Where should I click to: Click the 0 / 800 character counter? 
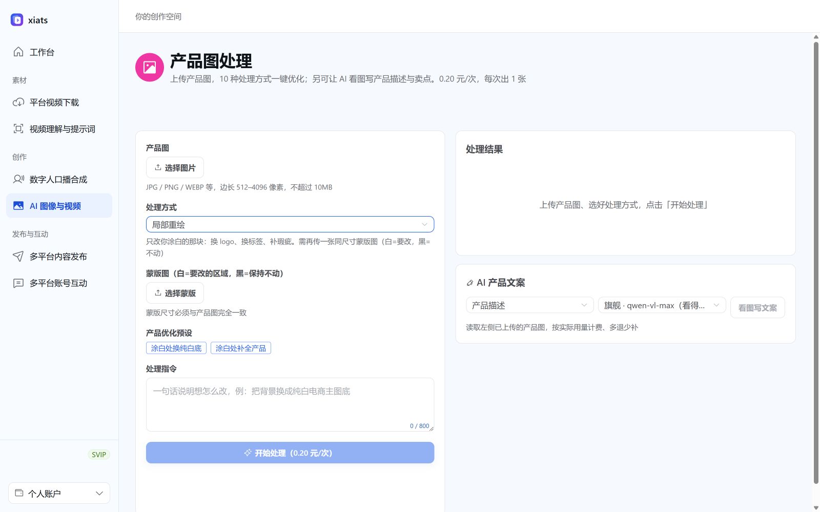pyautogui.click(x=419, y=426)
